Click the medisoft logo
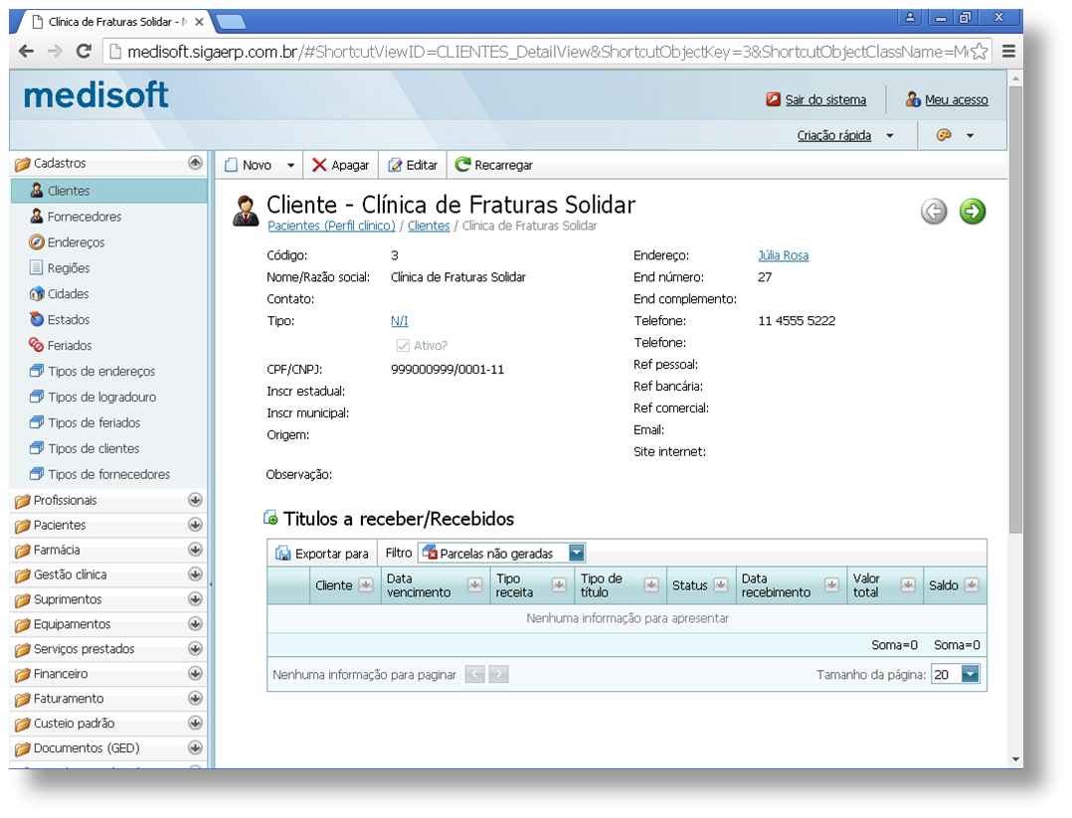 pyautogui.click(x=95, y=95)
